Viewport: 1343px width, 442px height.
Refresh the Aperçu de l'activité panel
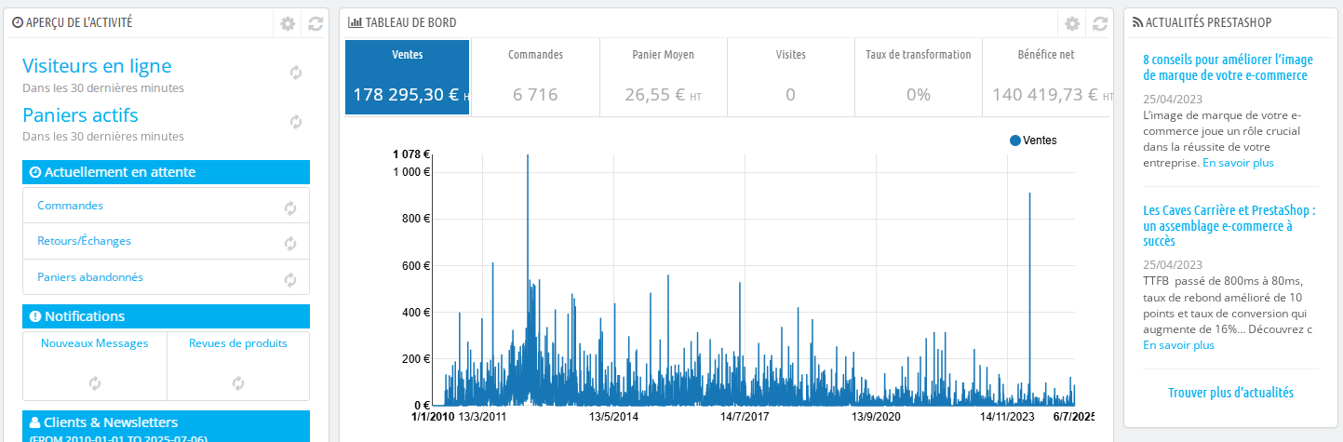pos(316,24)
